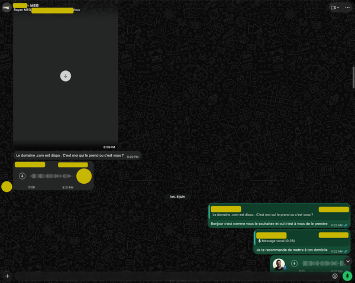This screenshot has height=283, width=355.
Task: Download the dark media attachment
Action: [66, 76]
